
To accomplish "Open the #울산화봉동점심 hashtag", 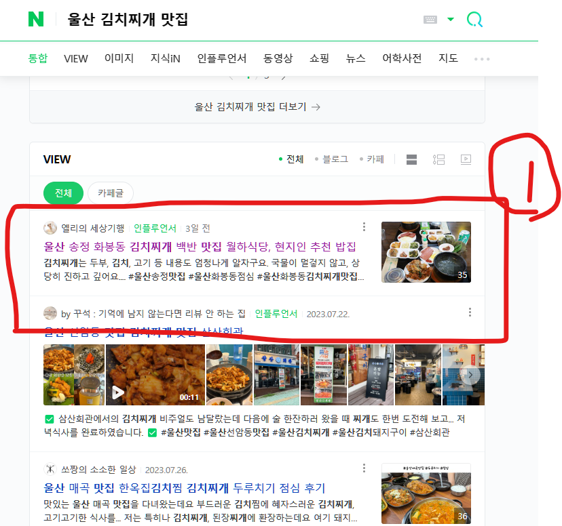I will click(221, 277).
